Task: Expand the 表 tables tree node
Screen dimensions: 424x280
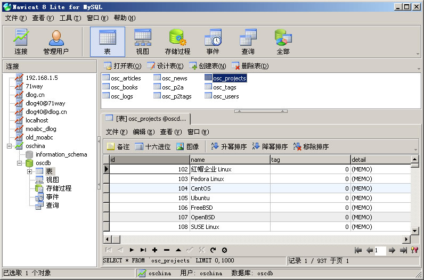Action: coord(30,171)
